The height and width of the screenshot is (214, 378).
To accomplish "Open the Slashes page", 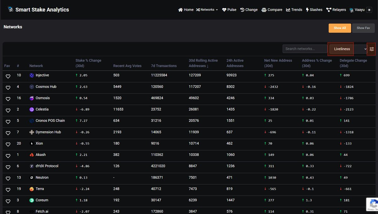I will [314, 10].
